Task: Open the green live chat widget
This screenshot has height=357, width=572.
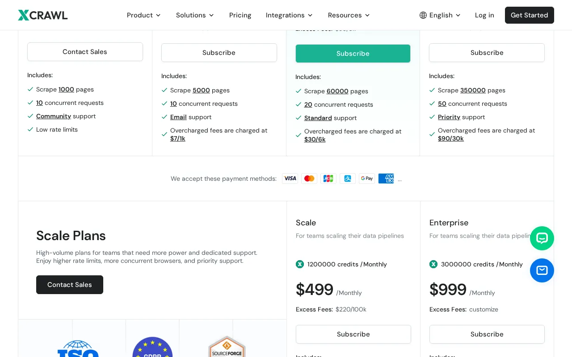Action: tap(542, 238)
